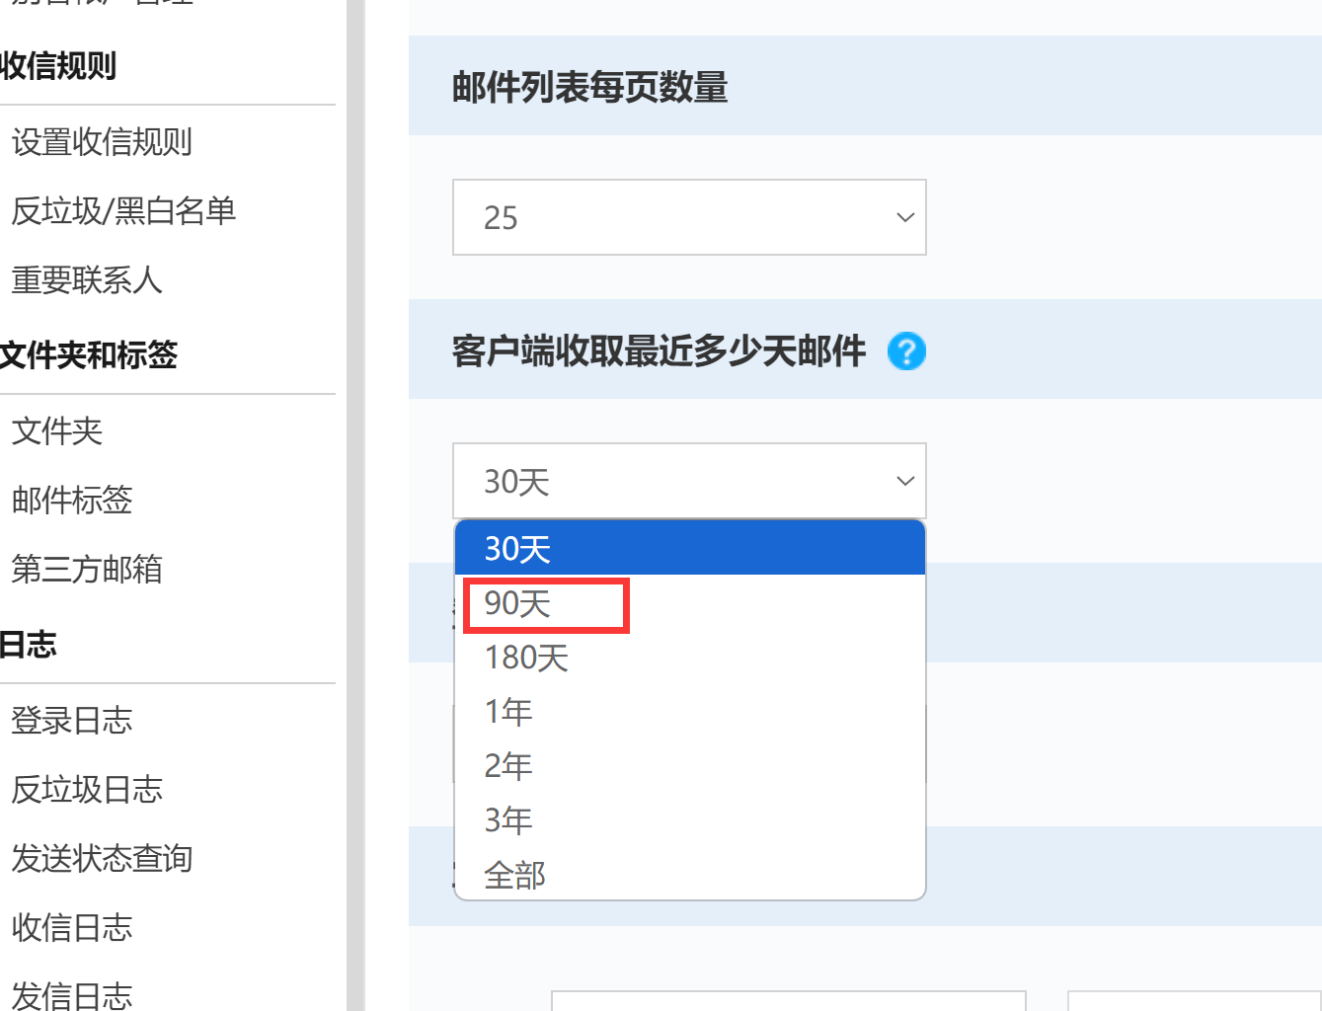The width and height of the screenshot is (1322, 1011).
Task: Collapse the 30天 client fetch dropdown
Action: pyautogui.click(x=689, y=481)
